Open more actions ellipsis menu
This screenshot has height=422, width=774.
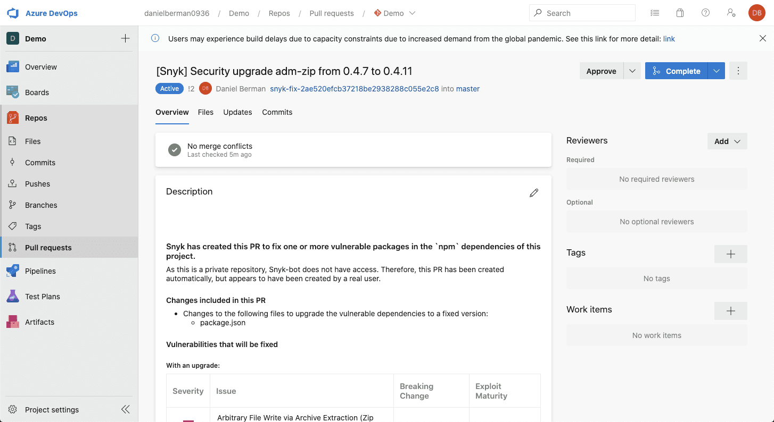738,71
